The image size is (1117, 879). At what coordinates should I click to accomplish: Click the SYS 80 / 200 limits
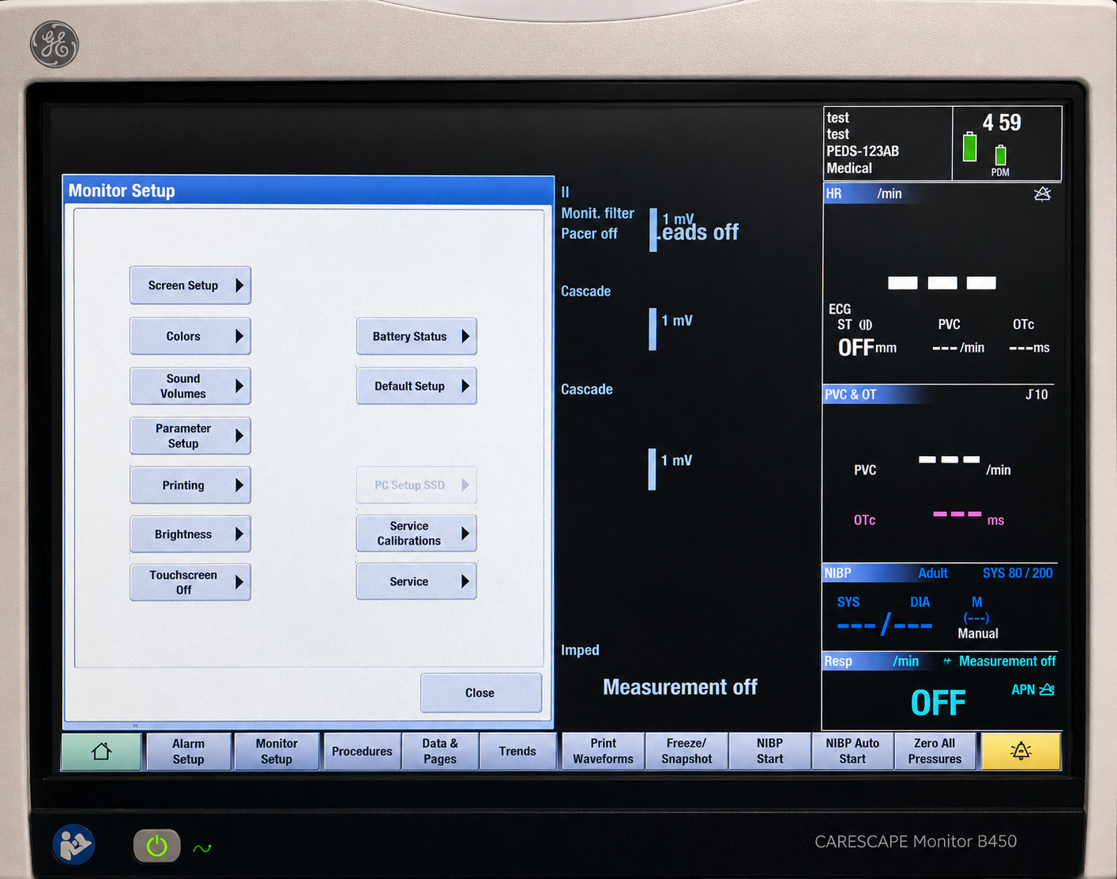[1017, 573]
